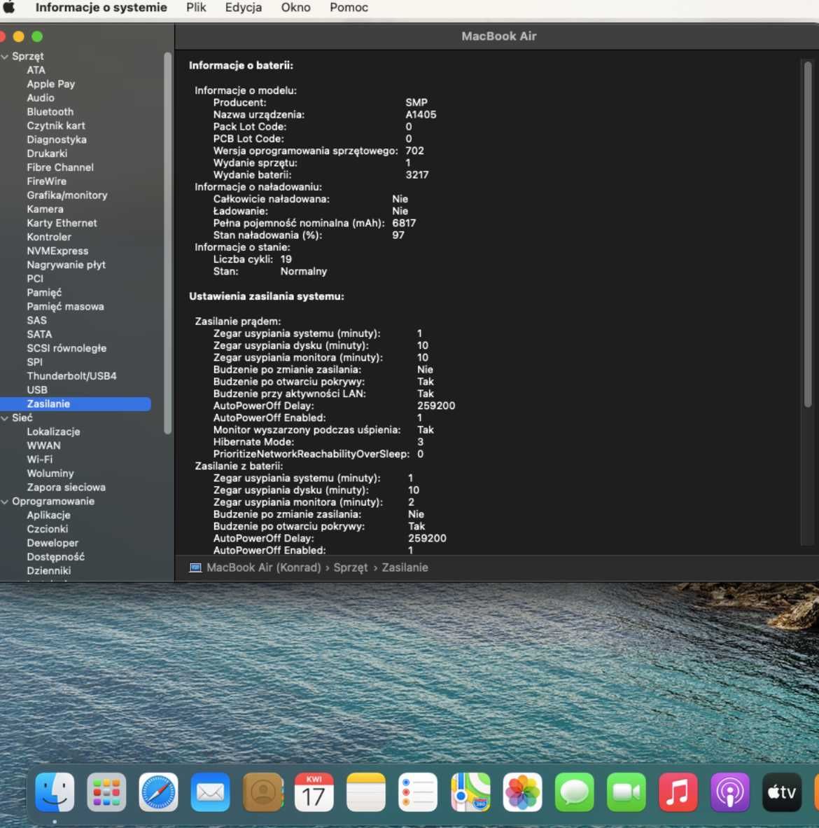Open Finder from the Dock
Screen dimensions: 819x828
[x=55, y=792]
